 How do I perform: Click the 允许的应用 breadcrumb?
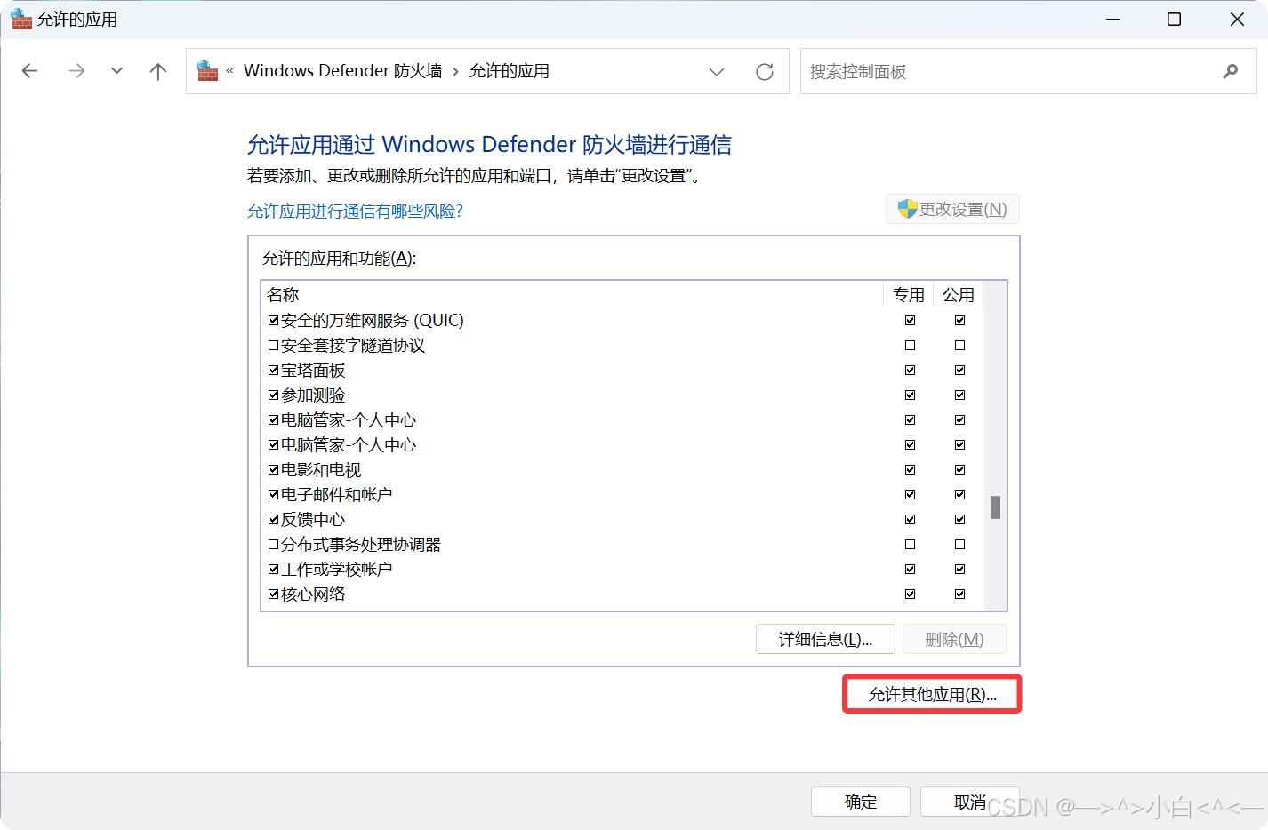point(509,71)
